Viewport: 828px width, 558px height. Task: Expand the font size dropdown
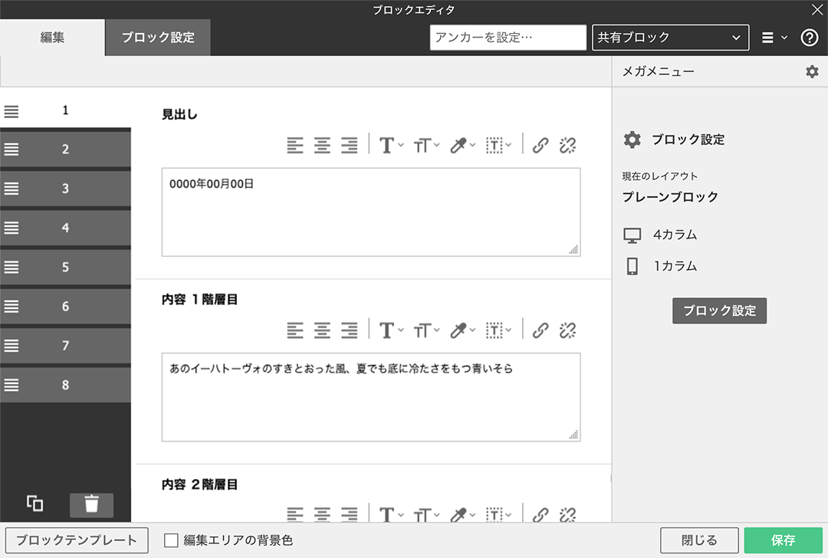pyautogui.click(x=426, y=145)
